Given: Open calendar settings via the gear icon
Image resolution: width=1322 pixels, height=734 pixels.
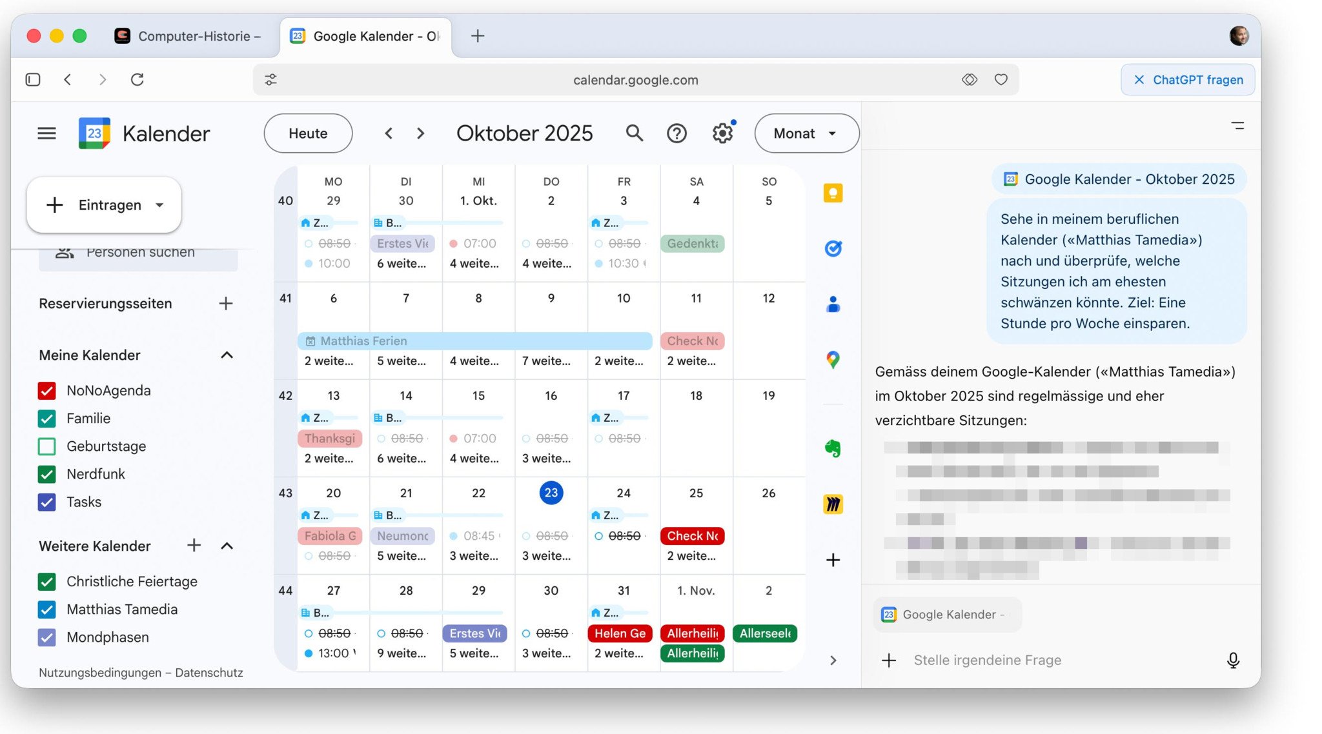Looking at the screenshot, I should (x=722, y=133).
